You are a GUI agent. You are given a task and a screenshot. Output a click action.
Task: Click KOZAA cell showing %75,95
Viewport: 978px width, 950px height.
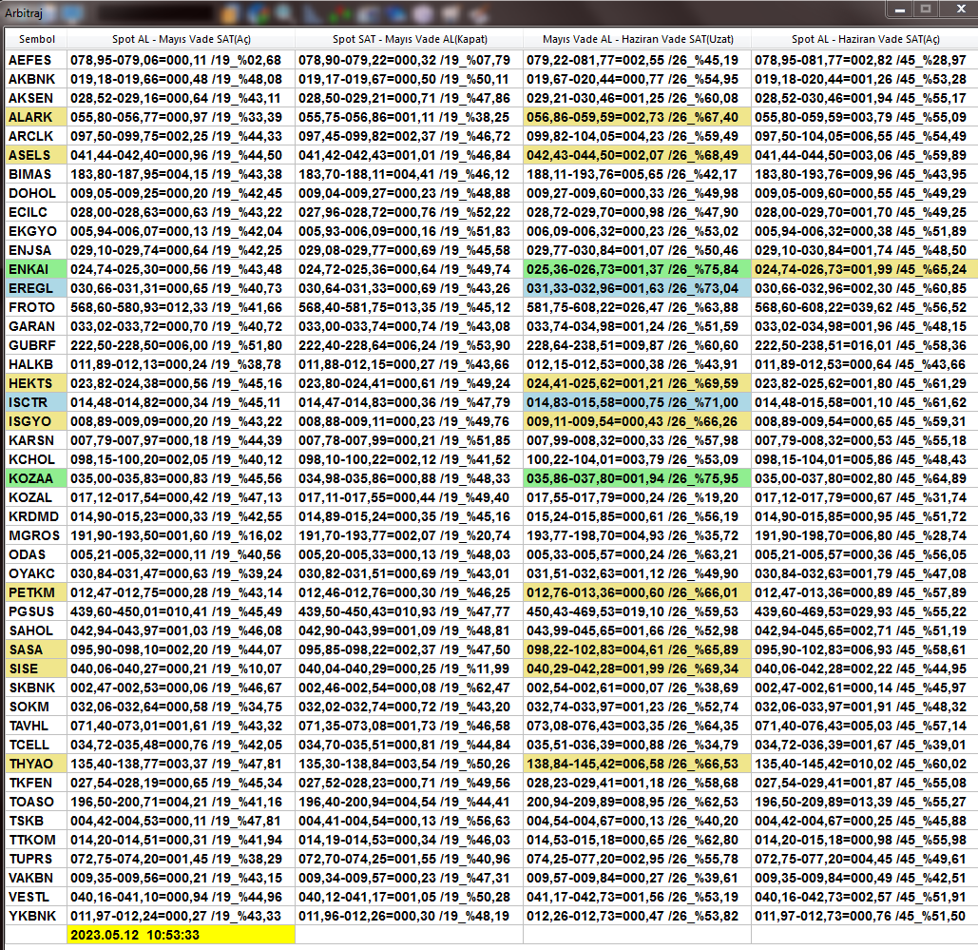pyautogui.click(x=638, y=478)
